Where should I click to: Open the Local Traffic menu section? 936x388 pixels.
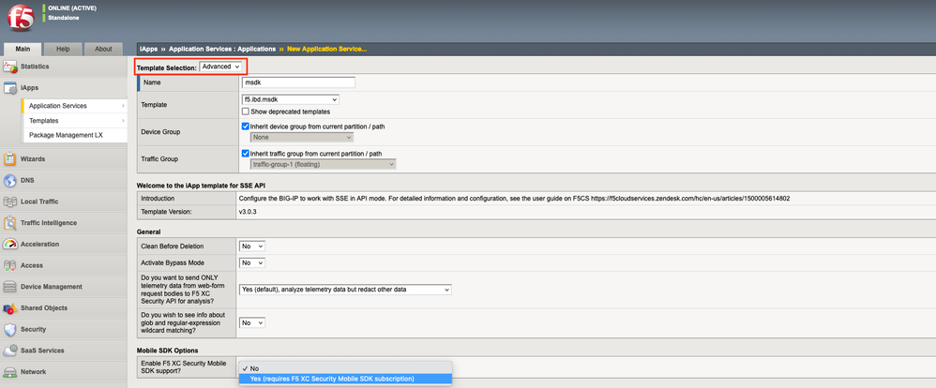[x=64, y=201]
